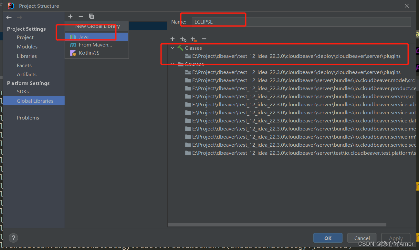The height and width of the screenshot is (250, 419).
Task: Open Project settings section
Action: [25, 37]
